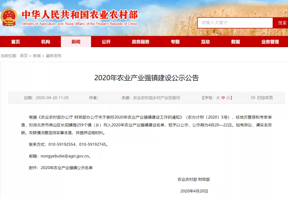Open the 首页 navigation menu item
The image size is (288, 198).
(15, 42)
